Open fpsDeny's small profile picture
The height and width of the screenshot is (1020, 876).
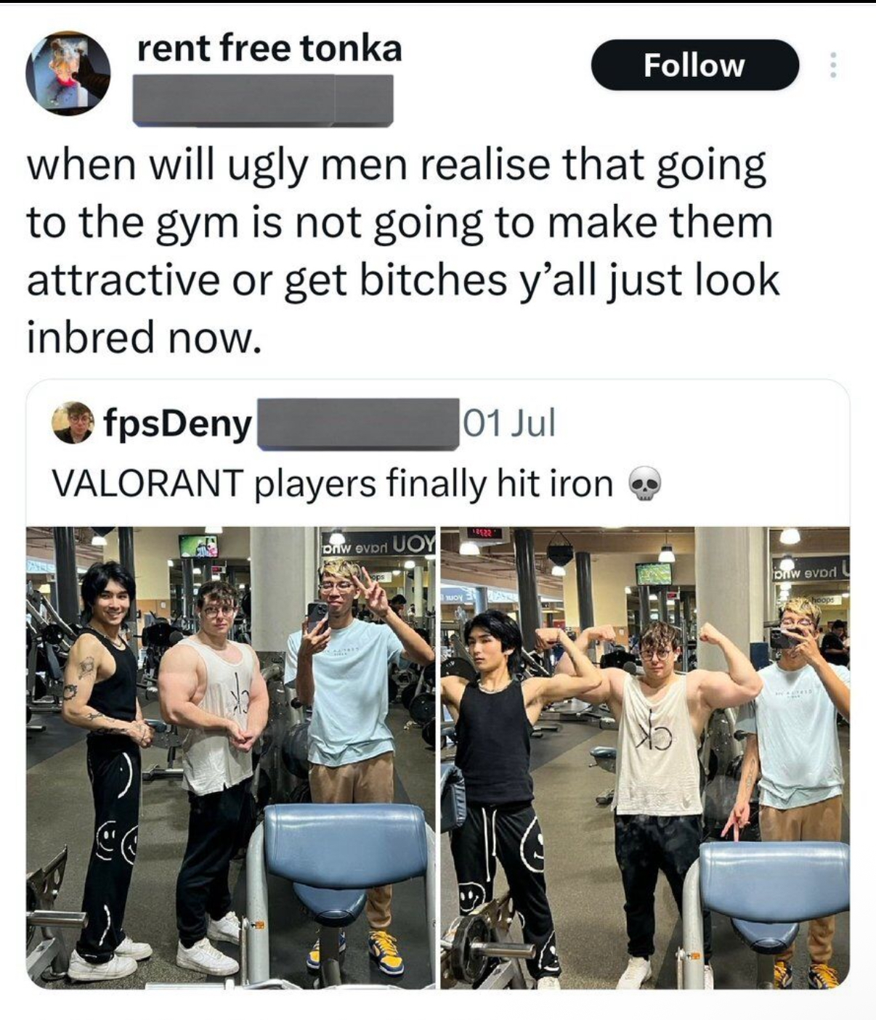tap(73, 423)
